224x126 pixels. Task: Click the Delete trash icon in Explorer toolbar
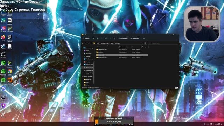click(x=114, y=38)
